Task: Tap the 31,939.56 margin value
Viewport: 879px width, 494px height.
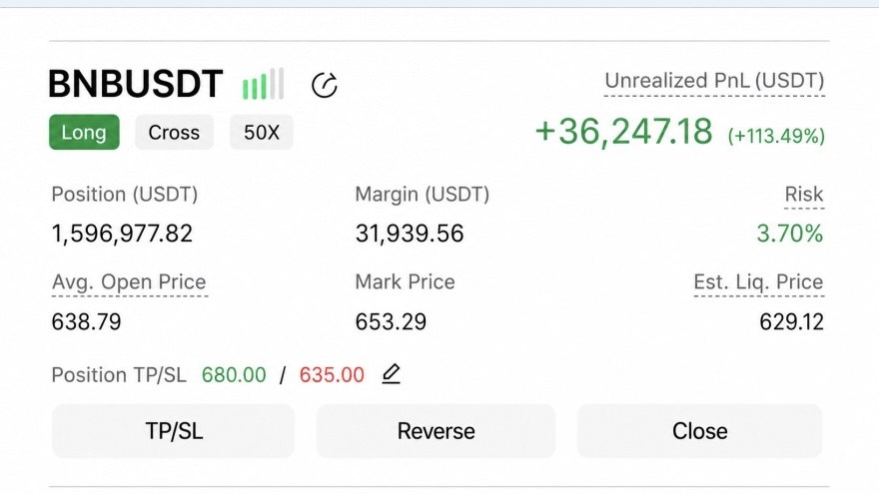Action: (x=410, y=234)
